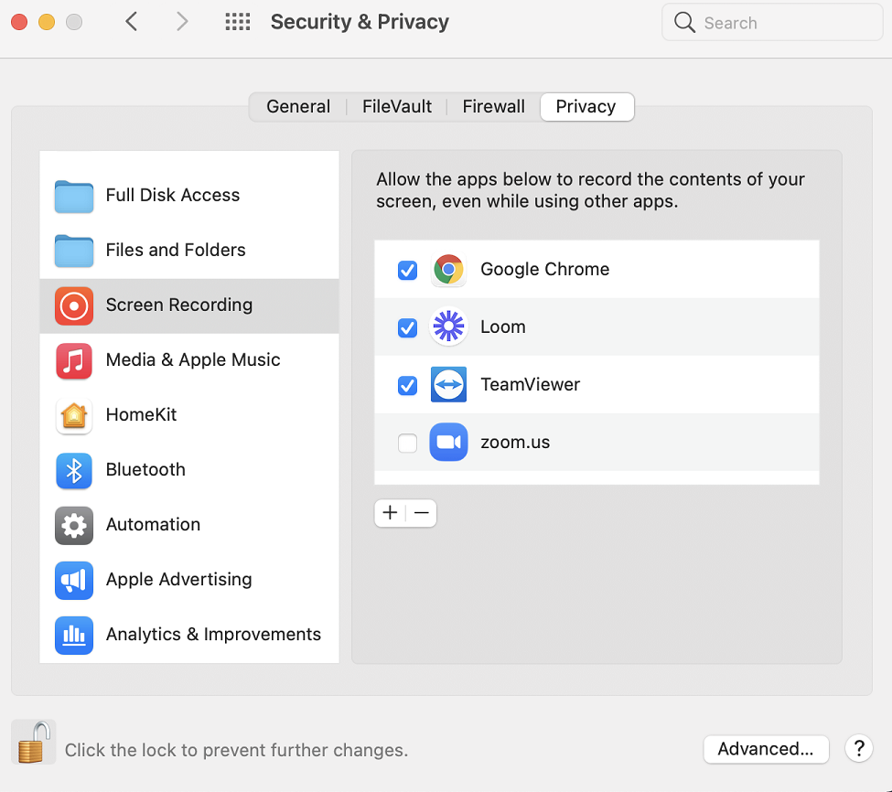Uncheck TeamViewer screen recording permission
Viewport: 892px width, 792px height.
(407, 385)
